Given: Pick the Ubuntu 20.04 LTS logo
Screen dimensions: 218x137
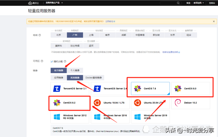Looking at the screenshot, I should [x=137, y=103].
